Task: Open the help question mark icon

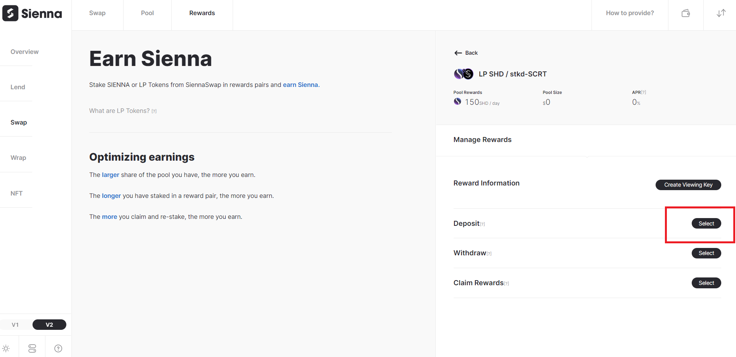Action: [58, 348]
